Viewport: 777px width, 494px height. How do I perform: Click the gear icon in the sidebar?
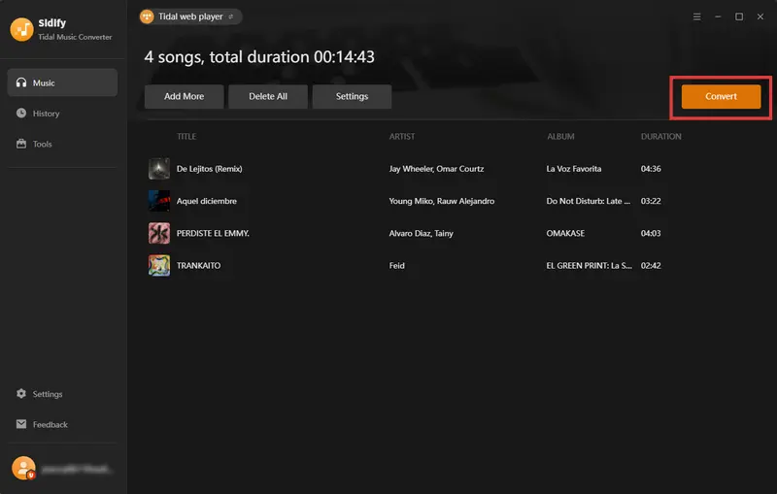[x=21, y=393]
